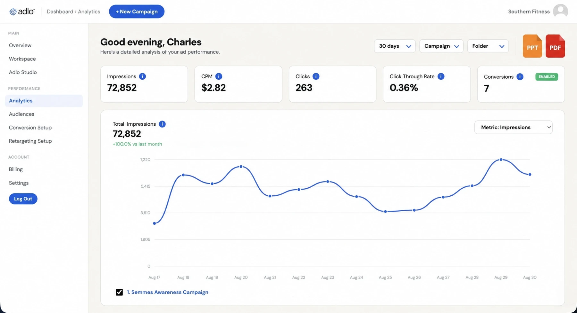Click the + New Campaign button
Image resolution: width=577 pixels, height=313 pixels.
coord(137,12)
